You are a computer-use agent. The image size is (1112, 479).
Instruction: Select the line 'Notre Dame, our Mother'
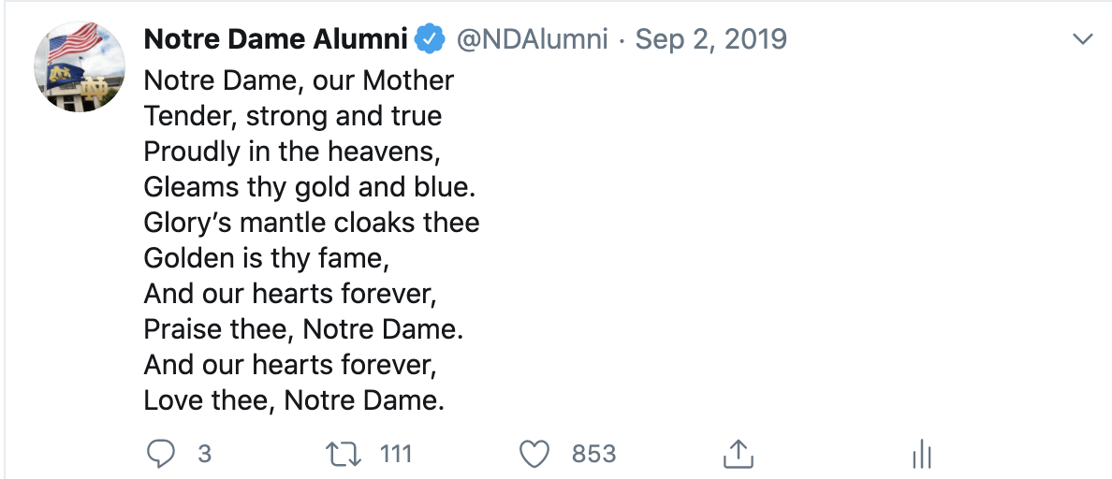[299, 80]
